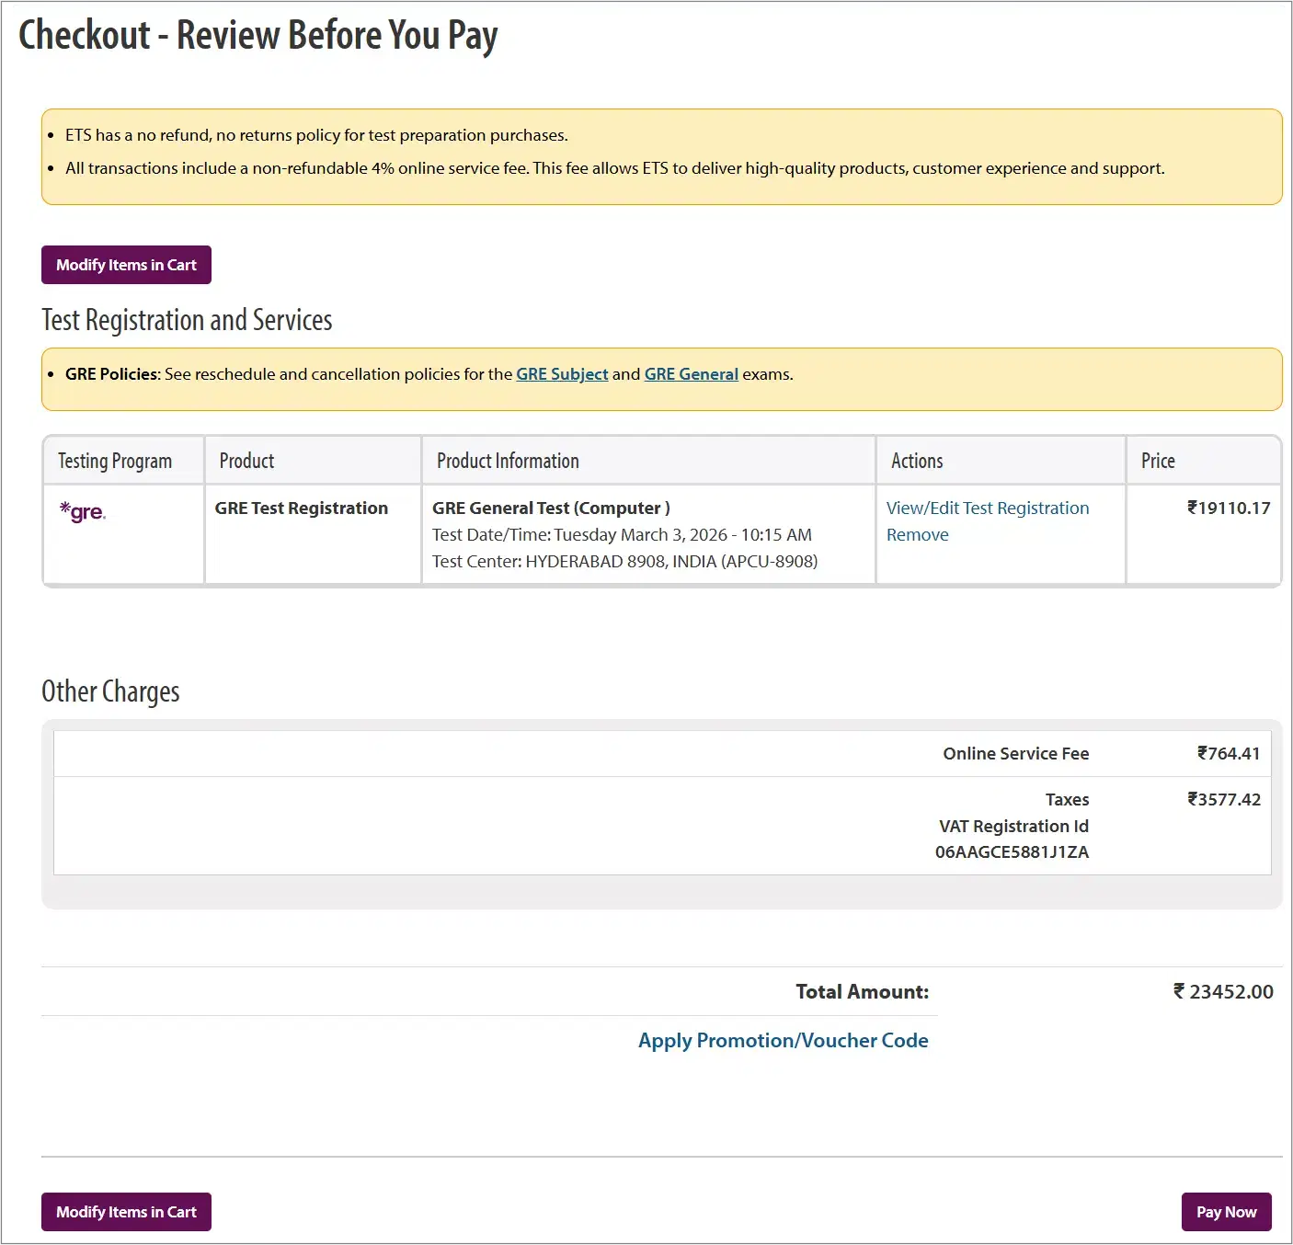Select the Taxes amount ₹3577.42
This screenshot has width=1293, height=1245.
(x=1223, y=800)
